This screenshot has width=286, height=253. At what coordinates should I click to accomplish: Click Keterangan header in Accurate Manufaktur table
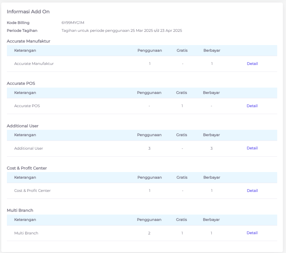[x=25, y=50]
